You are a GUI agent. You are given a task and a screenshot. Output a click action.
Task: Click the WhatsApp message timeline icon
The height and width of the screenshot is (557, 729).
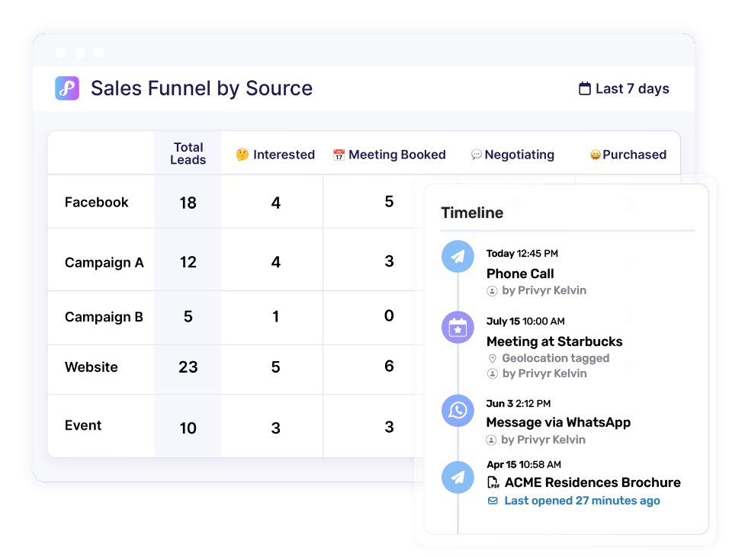coord(458,411)
